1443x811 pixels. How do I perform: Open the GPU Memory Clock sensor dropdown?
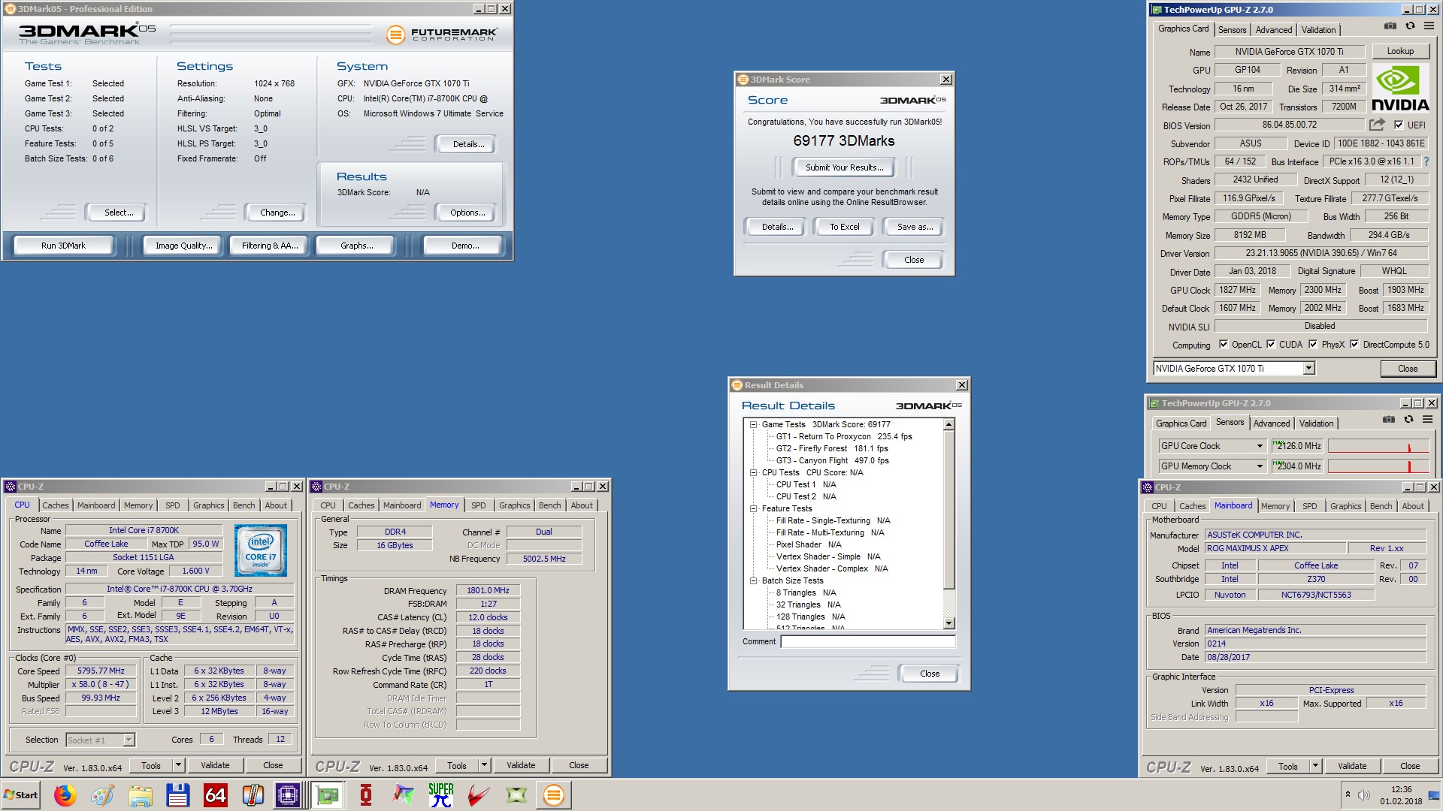(x=1260, y=466)
